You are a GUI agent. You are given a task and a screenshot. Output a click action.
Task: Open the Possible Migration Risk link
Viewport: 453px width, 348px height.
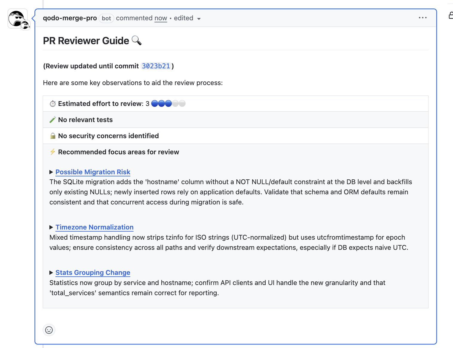click(x=93, y=172)
